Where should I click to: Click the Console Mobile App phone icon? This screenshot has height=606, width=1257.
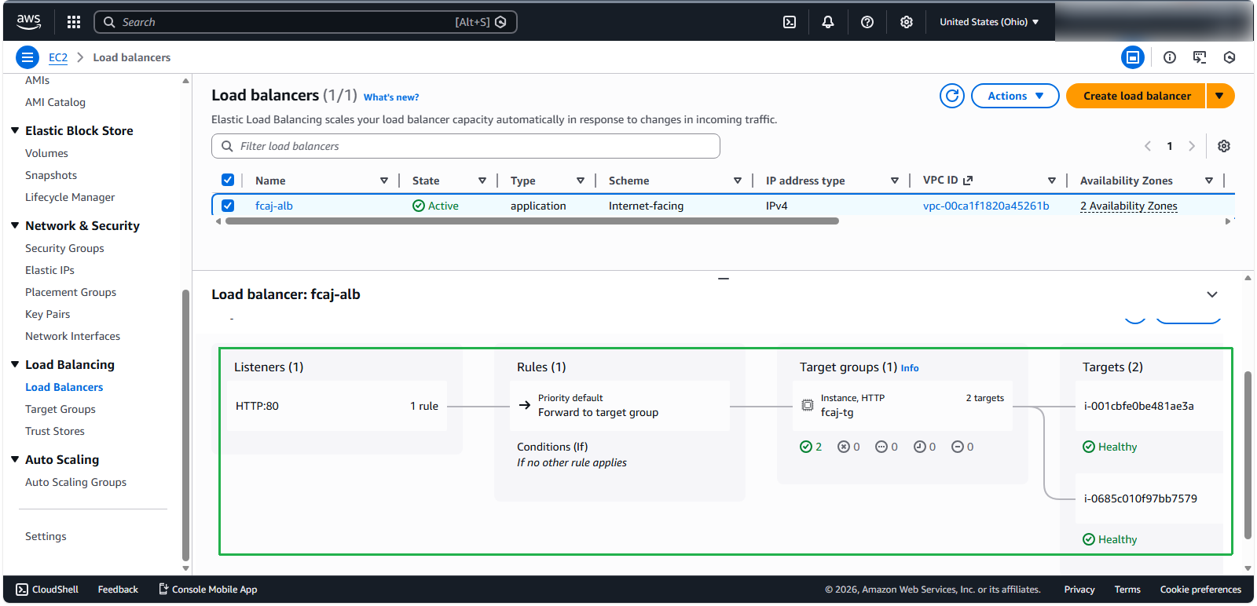coord(163,589)
